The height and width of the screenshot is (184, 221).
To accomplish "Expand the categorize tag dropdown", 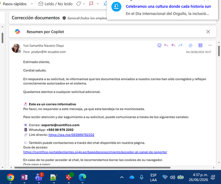I will [84, 4].
